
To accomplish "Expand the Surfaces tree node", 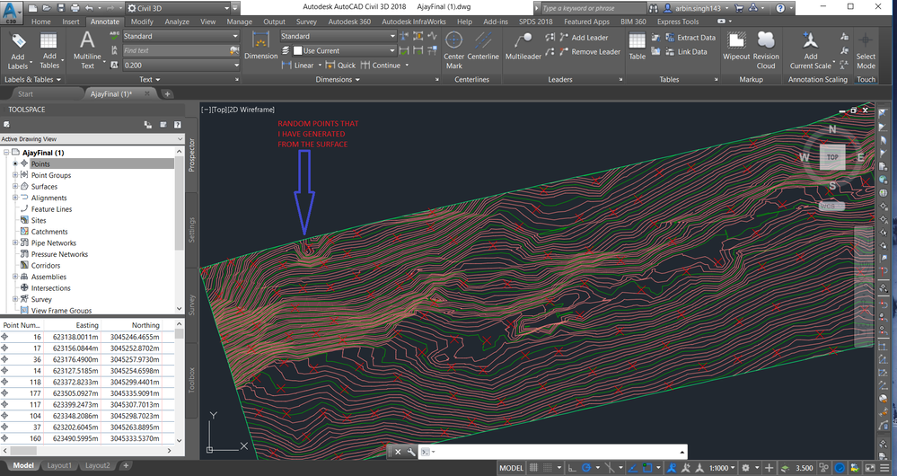I will coord(15,187).
